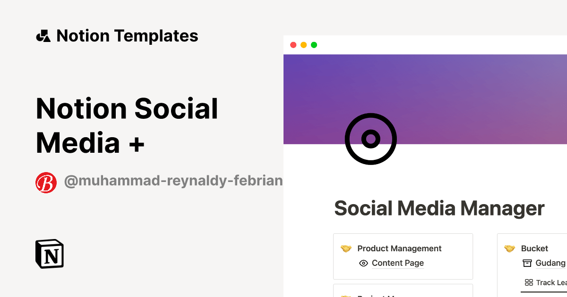
Task: Select the Product Management heading text
Action: pos(399,248)
